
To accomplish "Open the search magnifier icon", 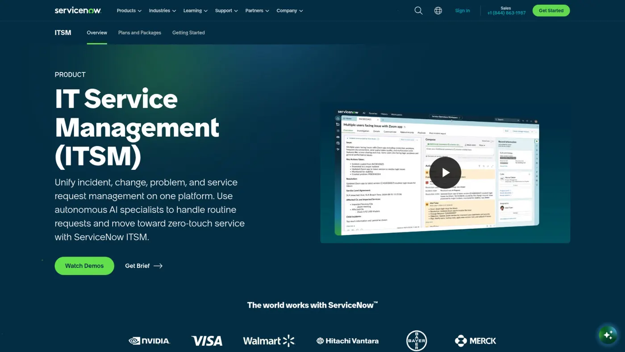I will 418,10.
